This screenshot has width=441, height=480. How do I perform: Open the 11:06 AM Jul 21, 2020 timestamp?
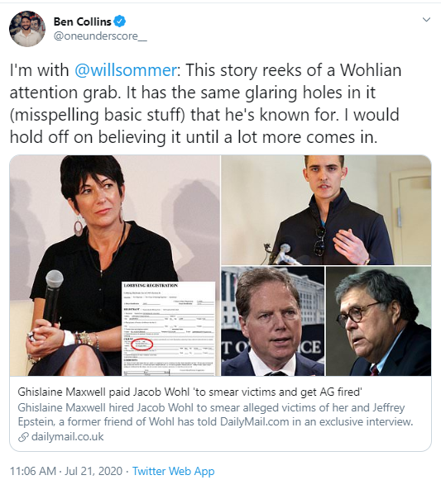click(x=66, y=471)
